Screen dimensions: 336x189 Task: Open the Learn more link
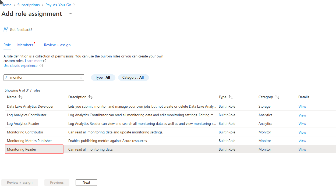point(34,61)
